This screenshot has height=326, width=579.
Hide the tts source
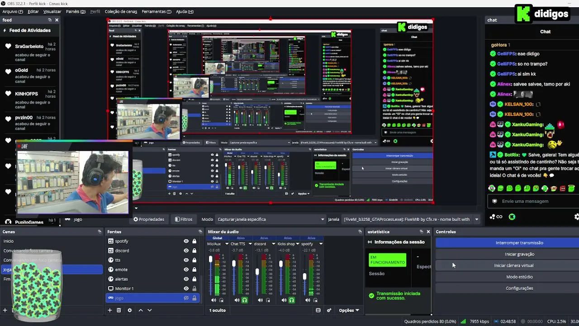pyautogui.click(x=186, y=260)
